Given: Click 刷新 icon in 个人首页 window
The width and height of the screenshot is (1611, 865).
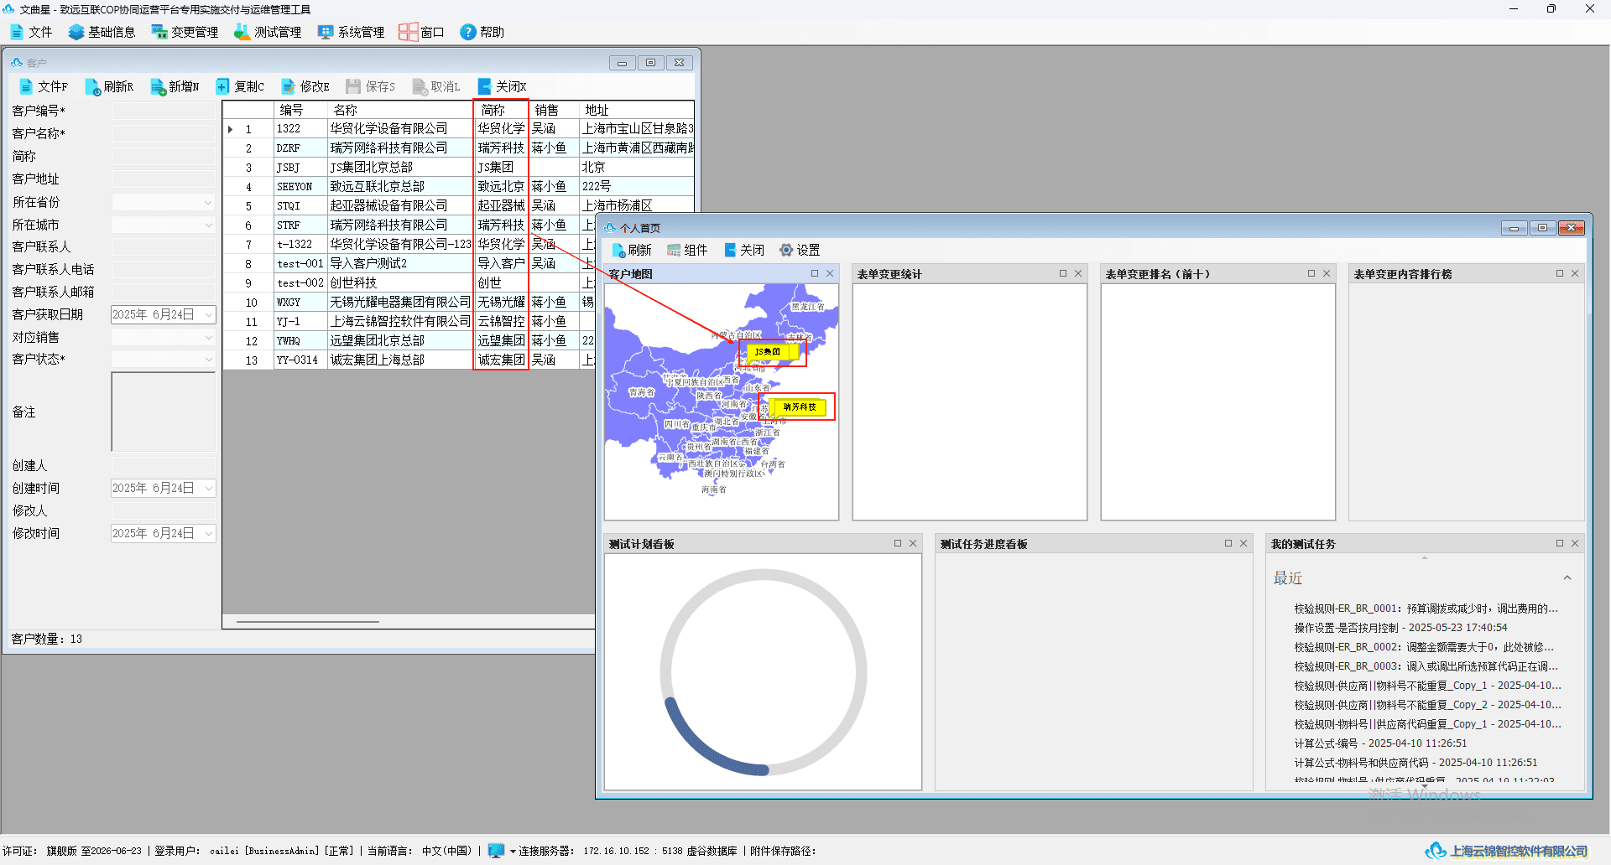Looking at the screenshot, I should pos(618,250).
